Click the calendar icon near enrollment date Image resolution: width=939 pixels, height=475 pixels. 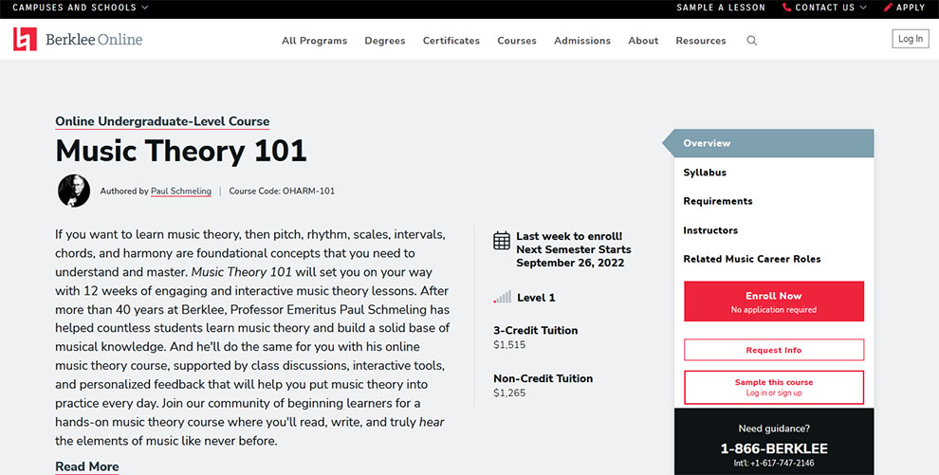point(502,241)
